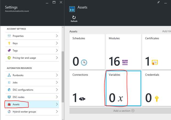Viewport: 171px width, 120px height.
Task: Click the AzureAutomationAccount subtitle
Action: point(17,11)
